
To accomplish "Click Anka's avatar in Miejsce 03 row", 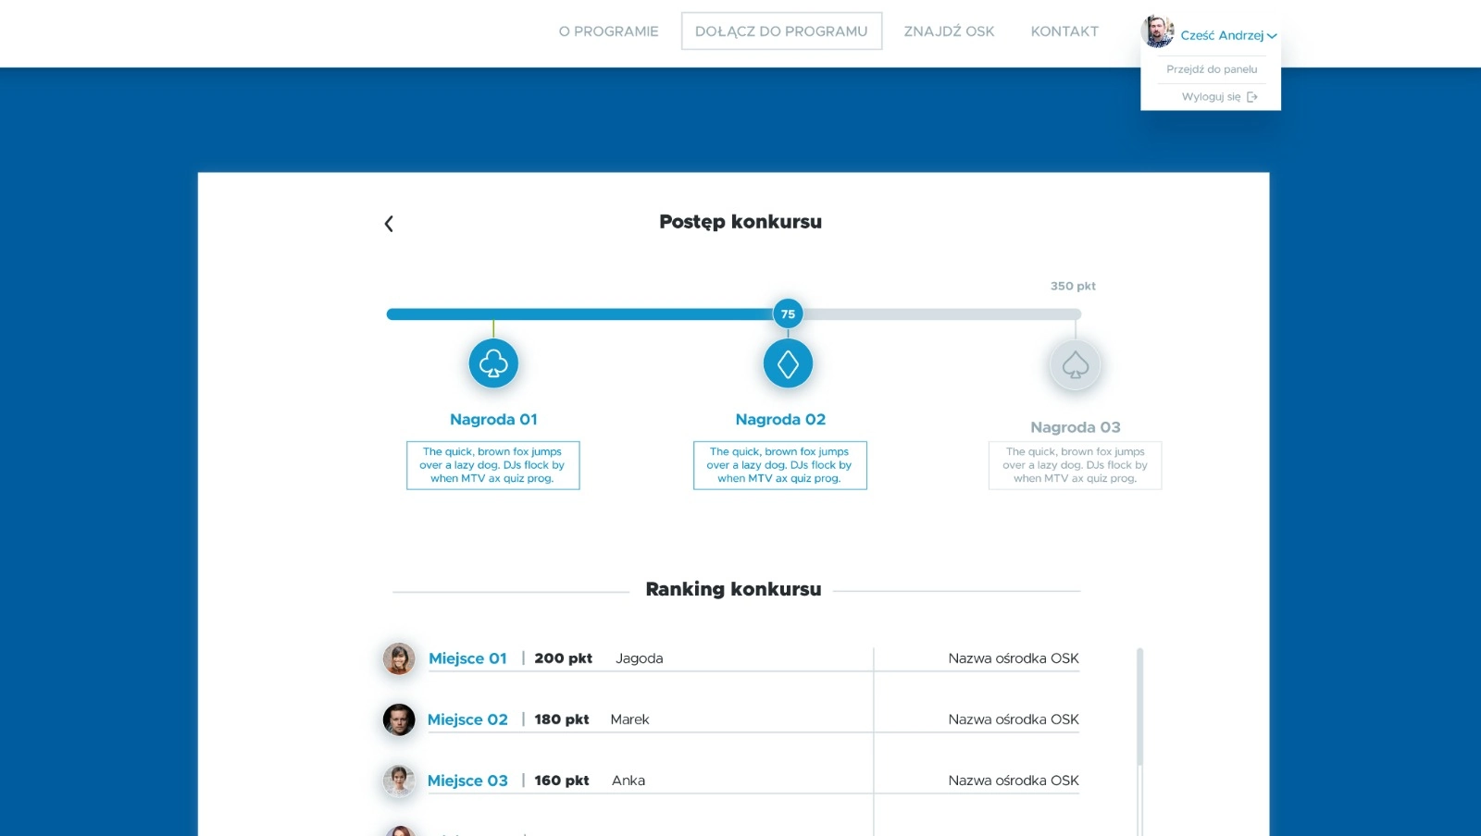I will pos(399,781).
